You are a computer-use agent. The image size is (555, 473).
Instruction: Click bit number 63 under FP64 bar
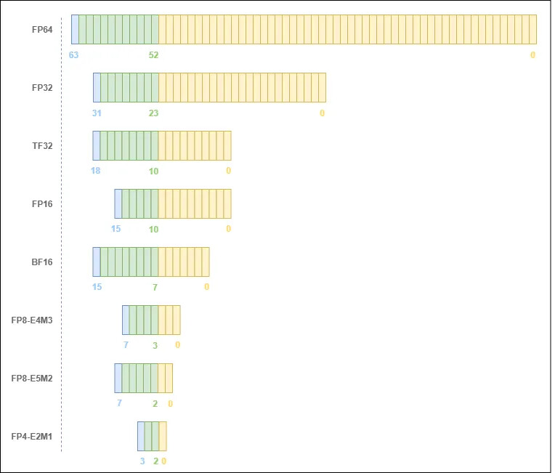click(74, 54)
